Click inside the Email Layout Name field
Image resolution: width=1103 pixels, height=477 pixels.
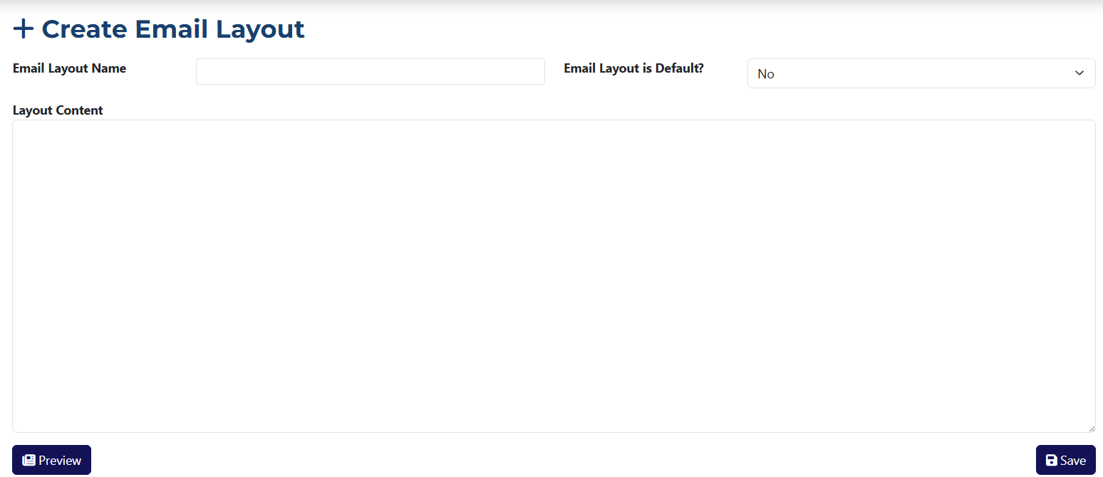click(370, 71)
